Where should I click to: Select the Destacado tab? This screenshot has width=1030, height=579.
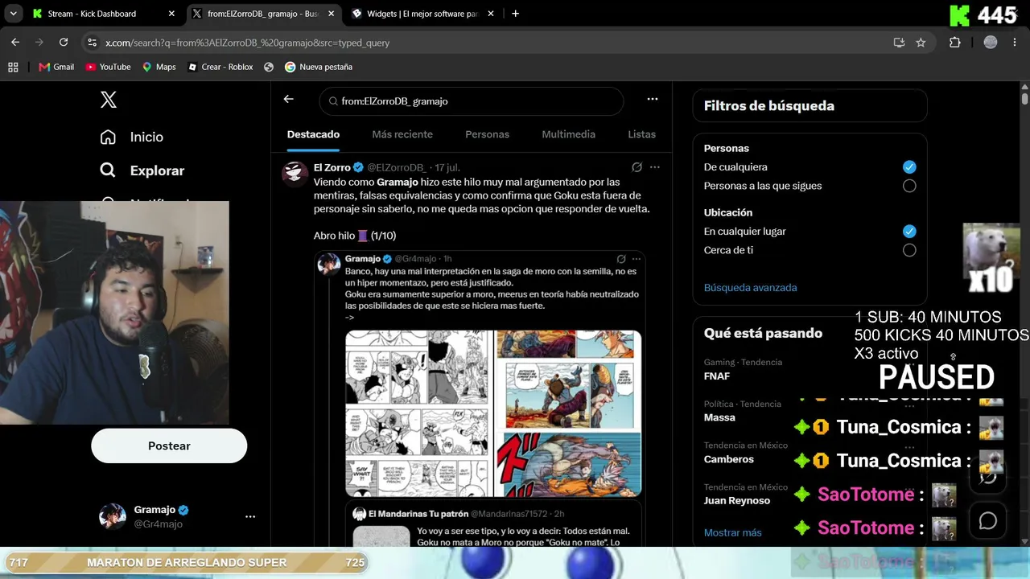[313, 134]
